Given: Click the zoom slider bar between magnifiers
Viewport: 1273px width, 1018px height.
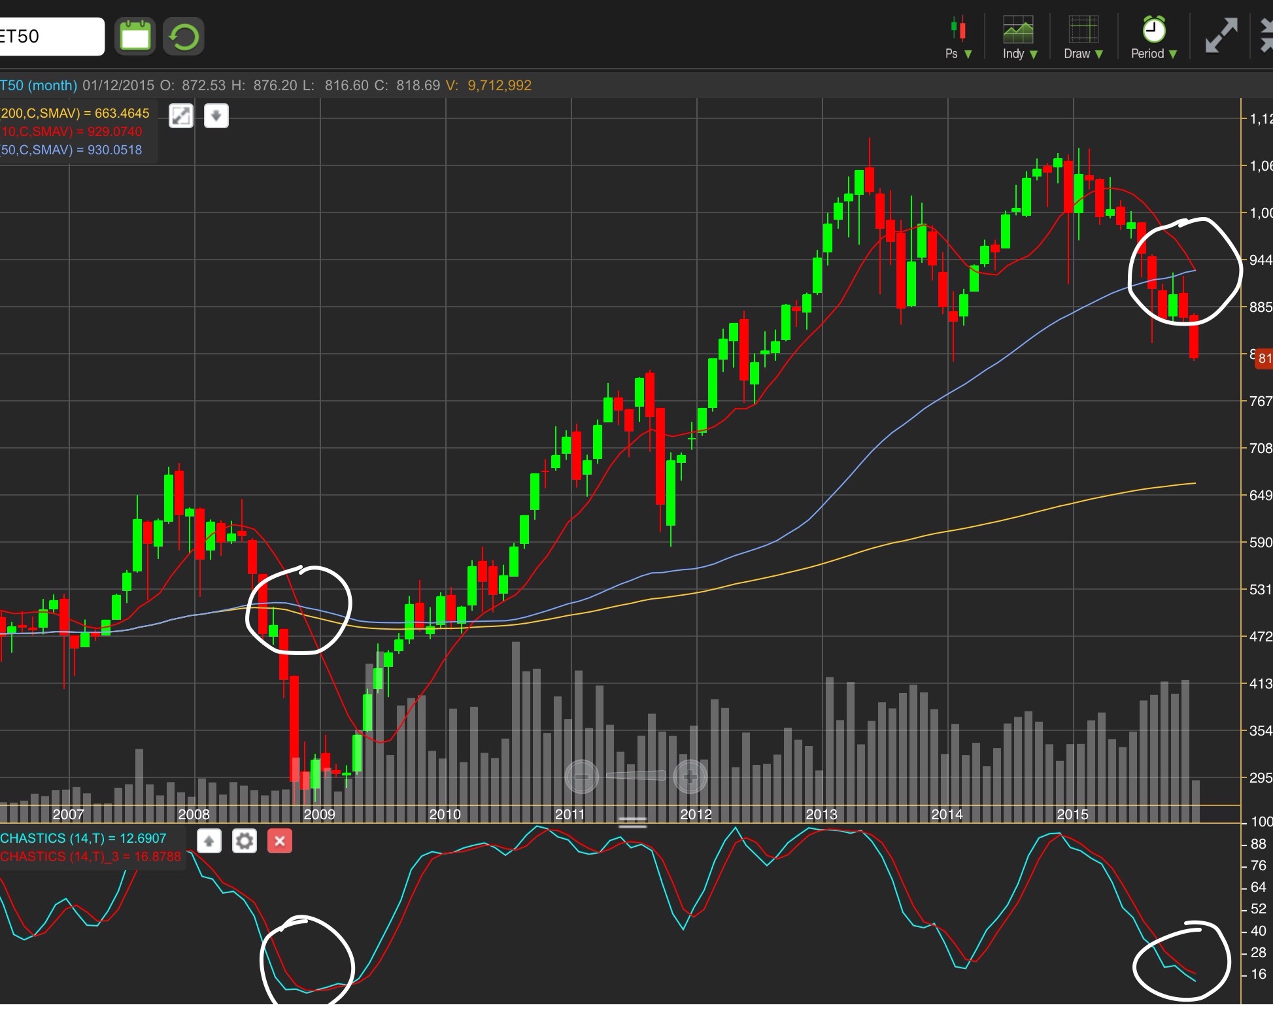Looking at the screenshot, I should (x=636, y=776).
